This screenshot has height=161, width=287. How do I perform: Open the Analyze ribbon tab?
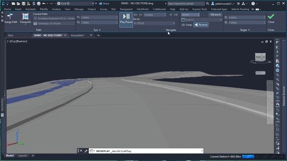57,9
